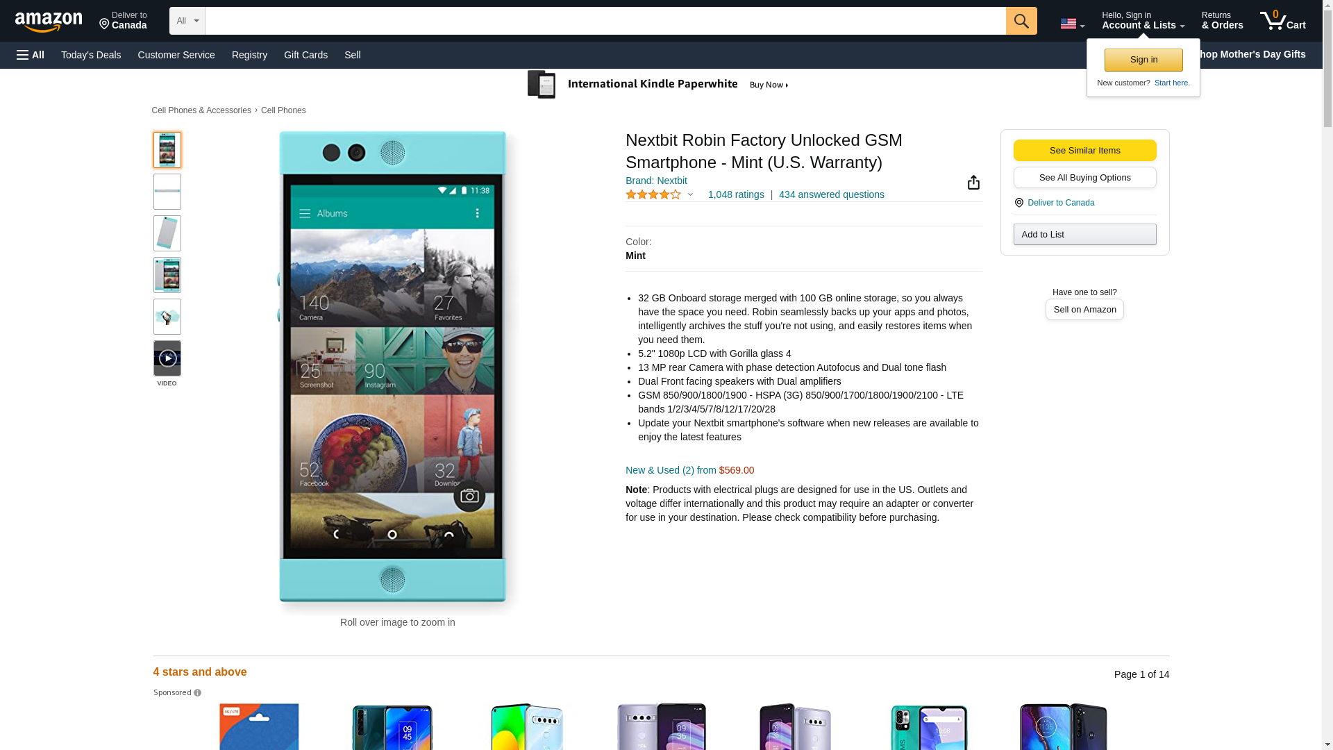The image size is (1333, 750).
Task: Click the See Similar Items button
Action: 1084,151
